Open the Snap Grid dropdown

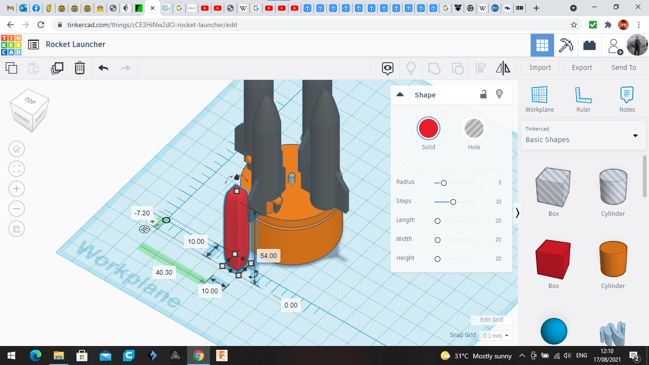point(495,336)
